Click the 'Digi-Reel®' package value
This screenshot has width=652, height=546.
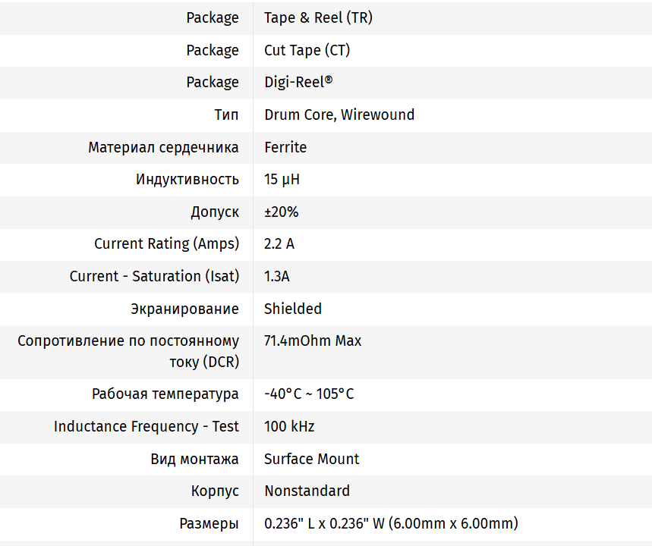tap(298, 82)
